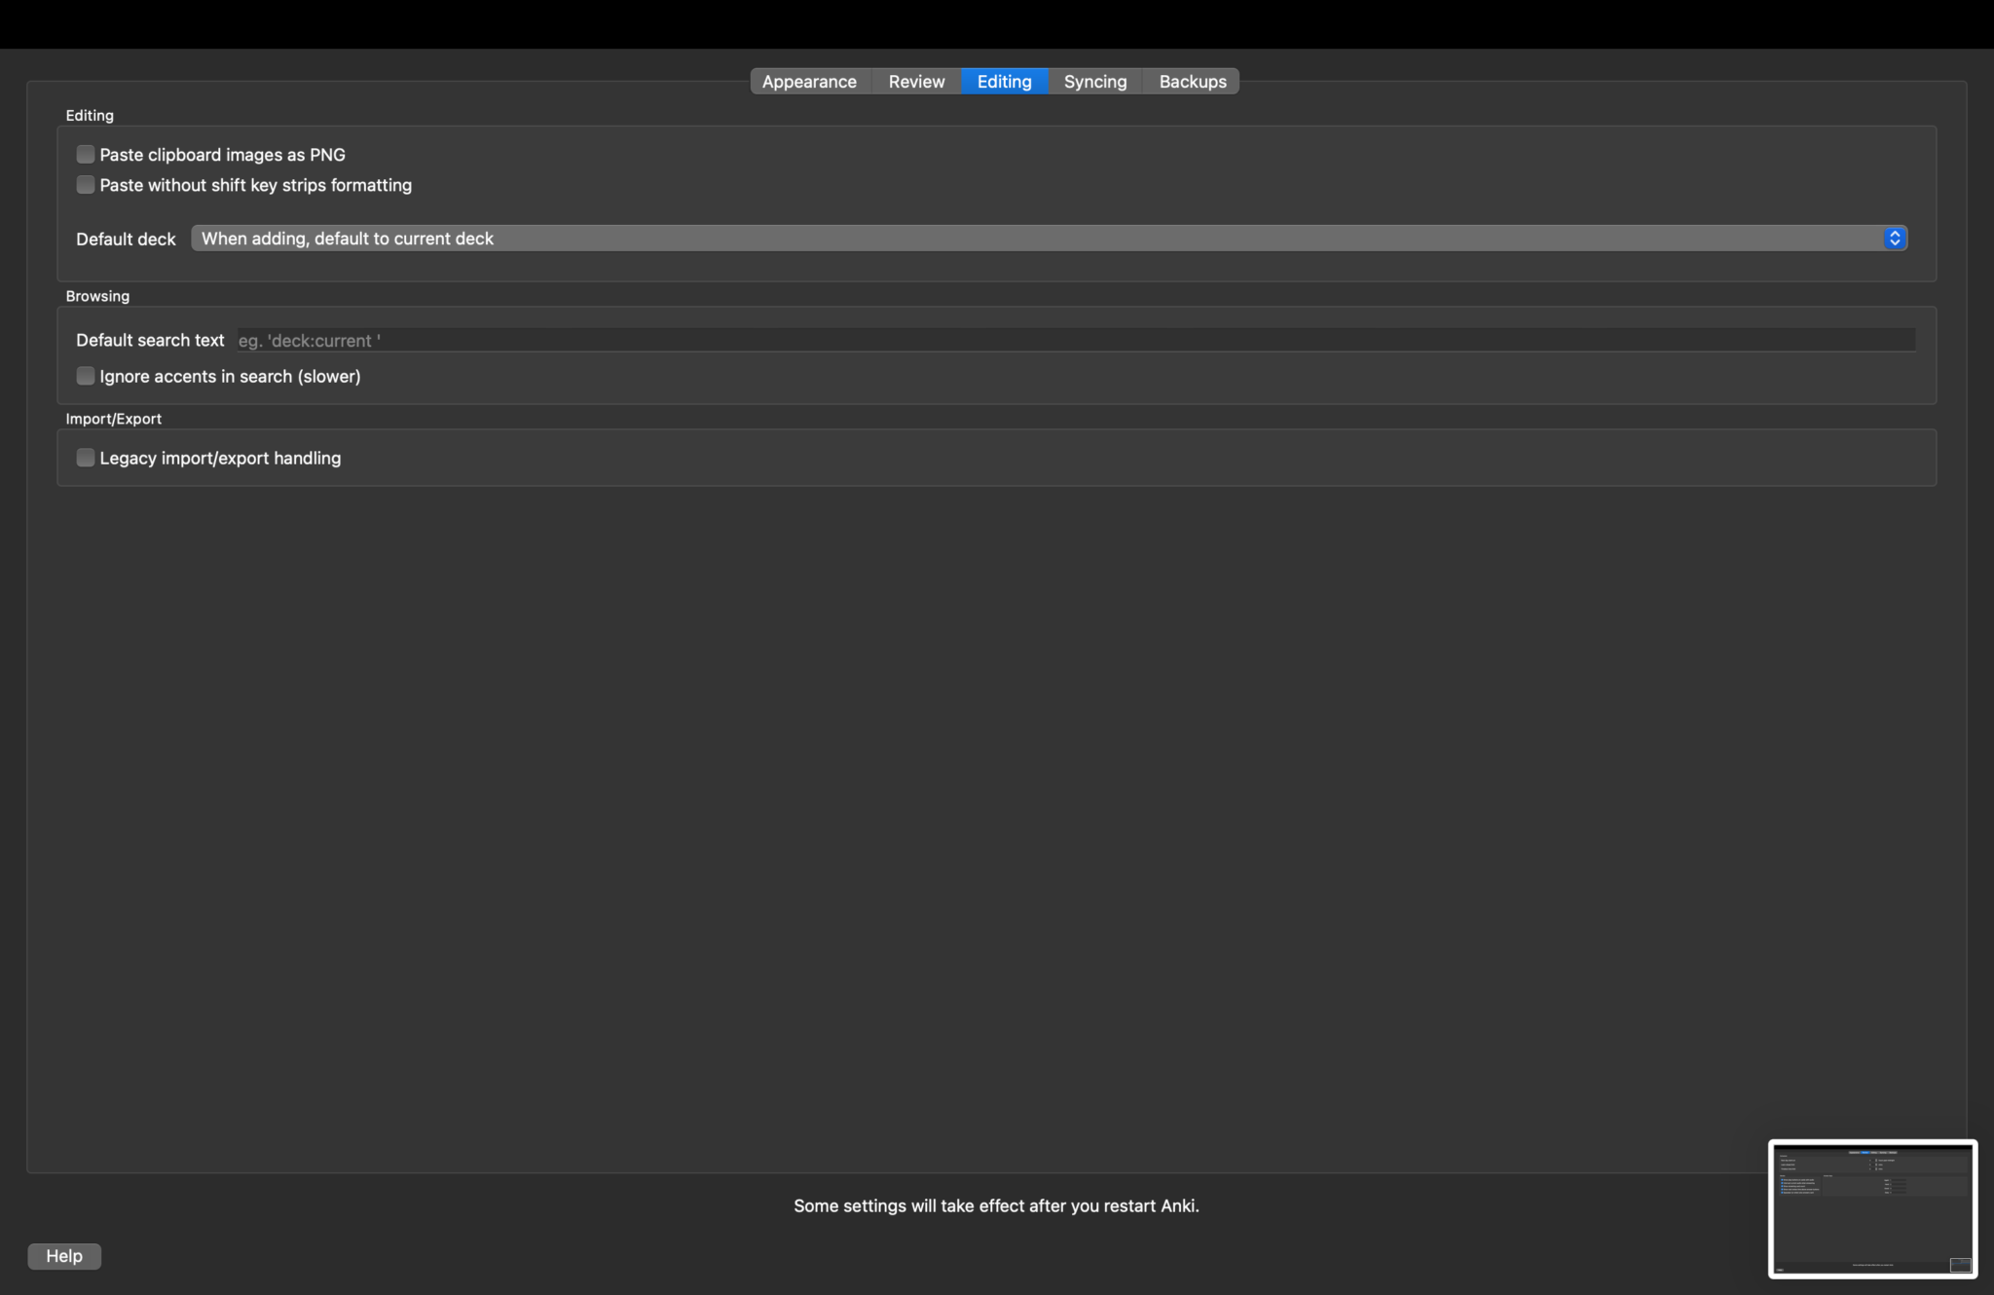Select the Editing tab
The width and height of the screenshot is (1994, 1295).
tap(1004, 82)
